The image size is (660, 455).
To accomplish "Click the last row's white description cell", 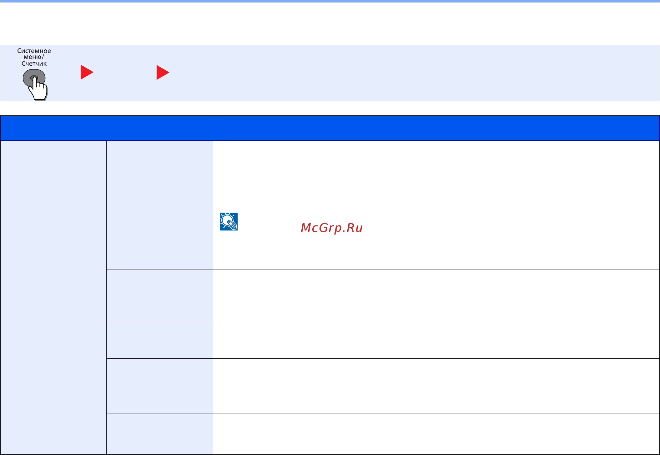I will 436,434.
